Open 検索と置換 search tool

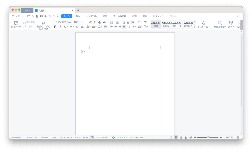[x=220, y=25]
